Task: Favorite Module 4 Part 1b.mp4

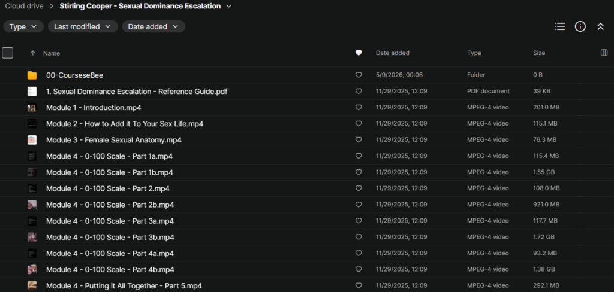Action: 359,172
